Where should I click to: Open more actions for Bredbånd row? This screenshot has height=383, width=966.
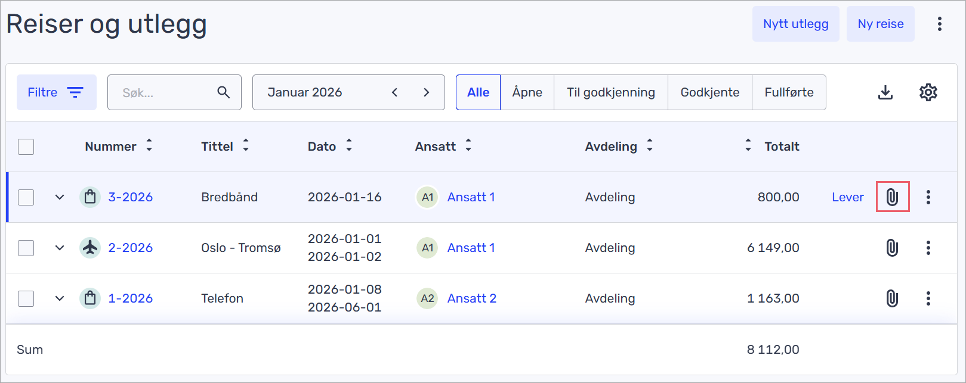tap(928, 197)
